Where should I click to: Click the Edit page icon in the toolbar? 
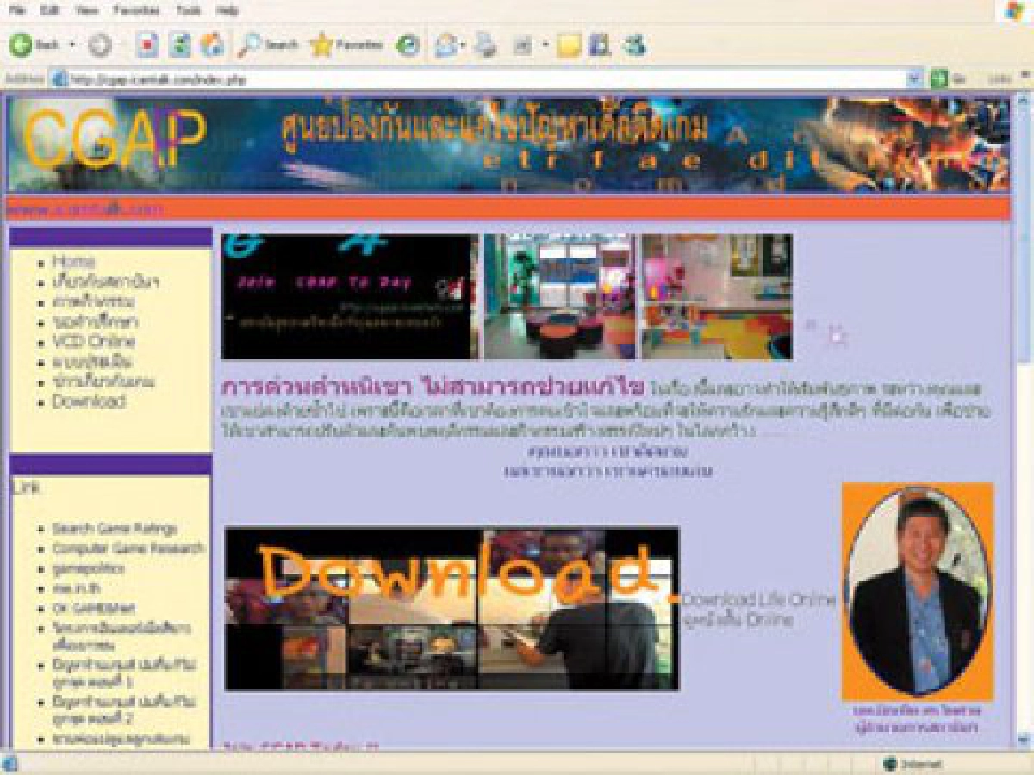point(522,46)
